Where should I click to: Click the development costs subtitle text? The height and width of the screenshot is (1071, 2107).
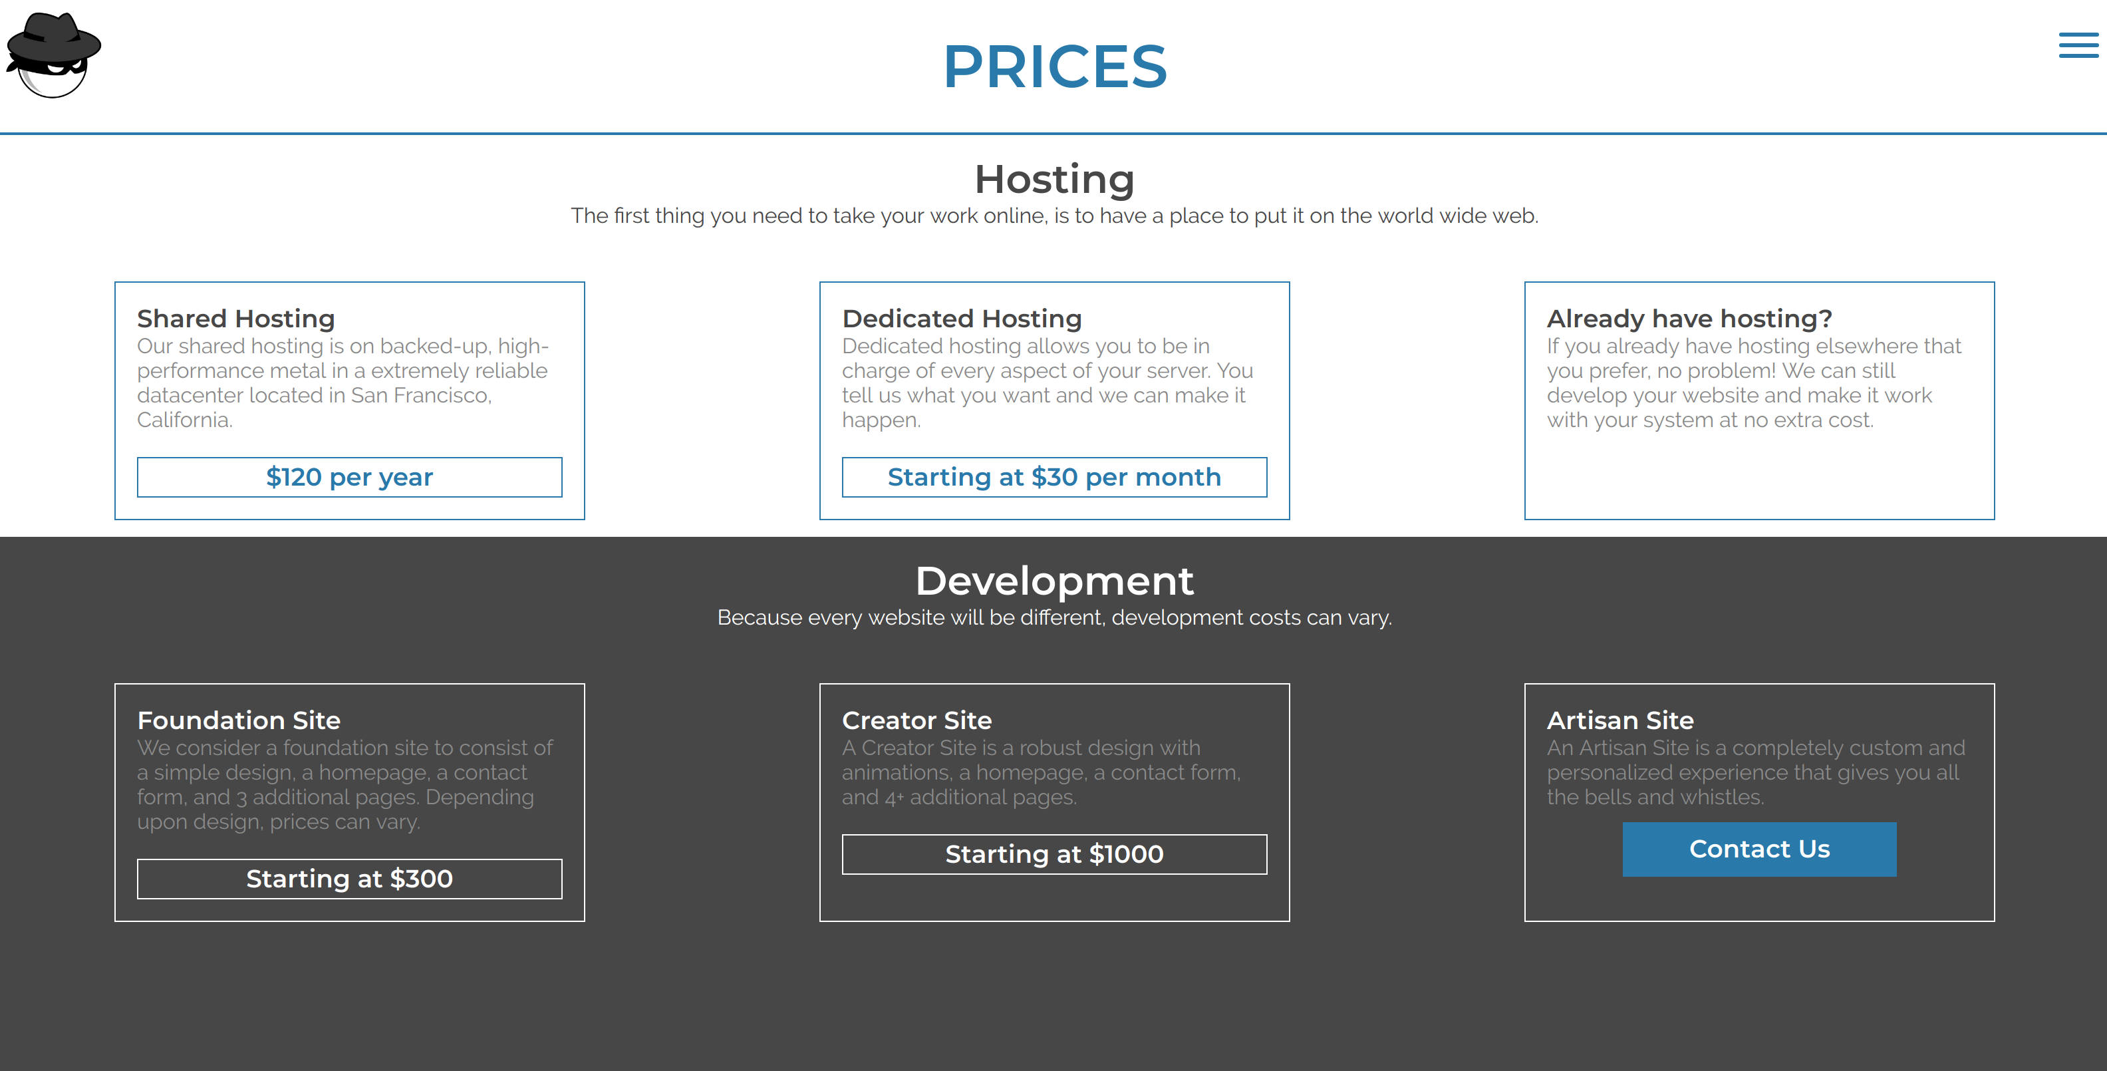(1053, 618)
